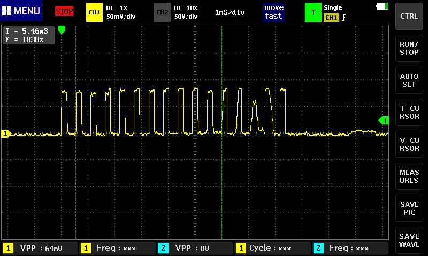Click the red STOP status indicator

[x=64, y=11]
